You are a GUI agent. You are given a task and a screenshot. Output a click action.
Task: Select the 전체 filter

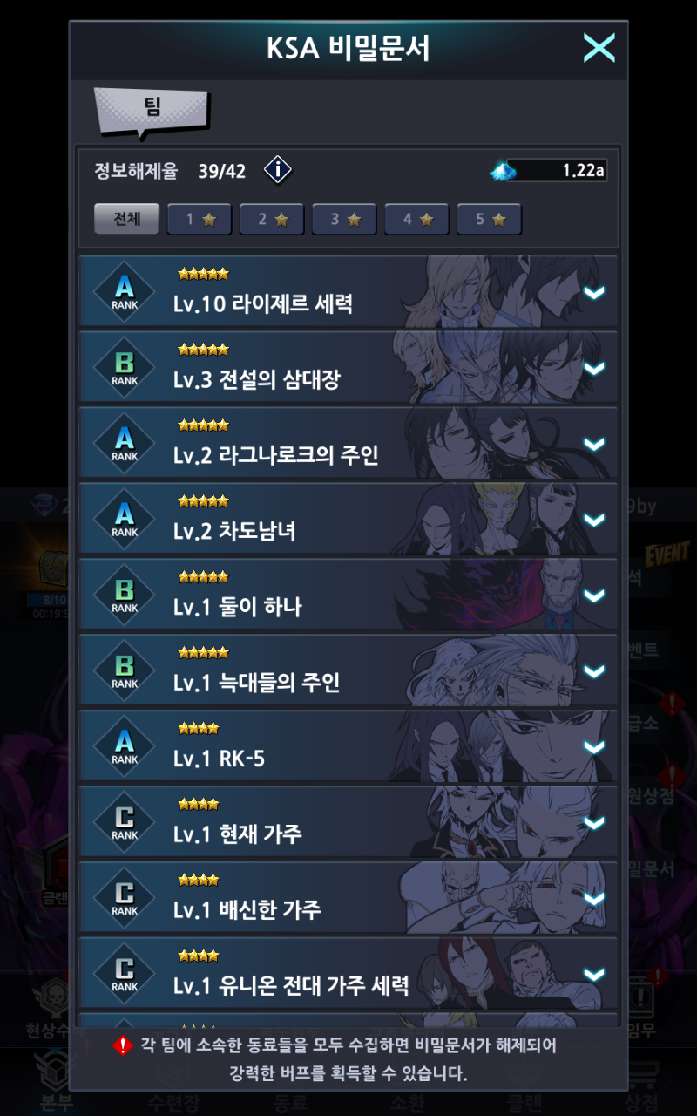(126, 219)
